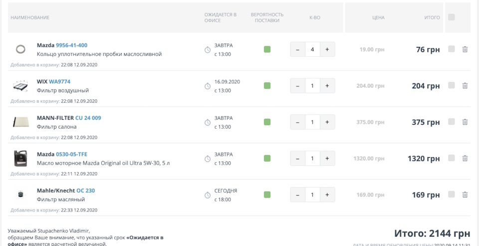Click quantity field showing 4 for sealing ring
This screenshot has width=479, height=246.
[312, 49]
